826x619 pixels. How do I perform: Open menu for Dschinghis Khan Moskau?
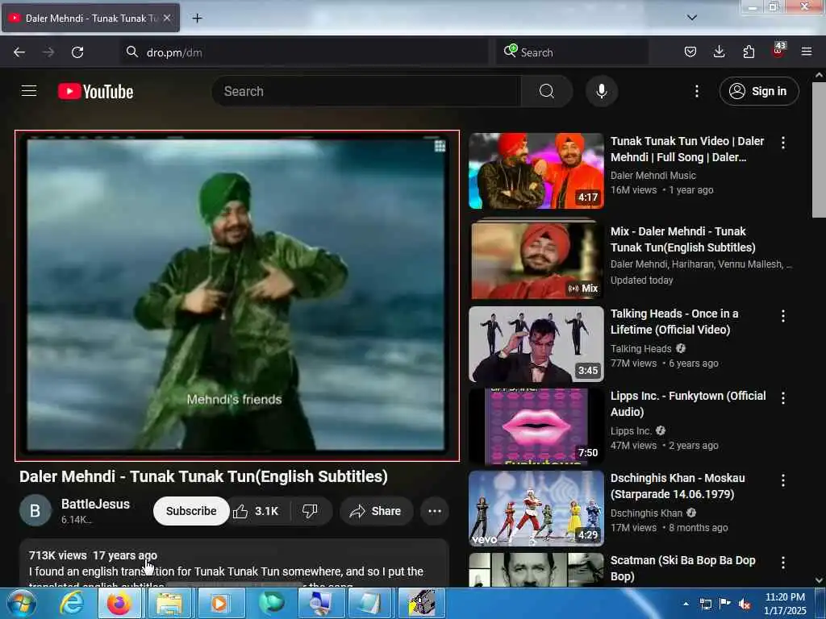coord(783,480)
